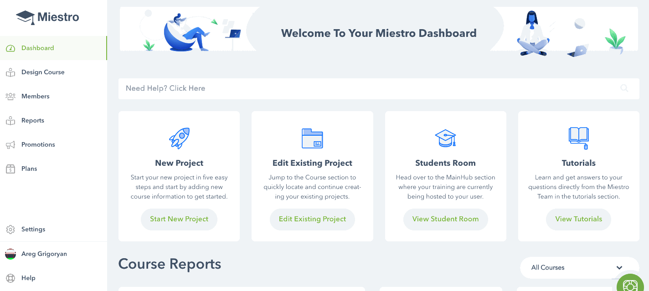Click the Design Course sidebar icon
This screenshot has width=649, height=291.
click(x=10, y=72)
